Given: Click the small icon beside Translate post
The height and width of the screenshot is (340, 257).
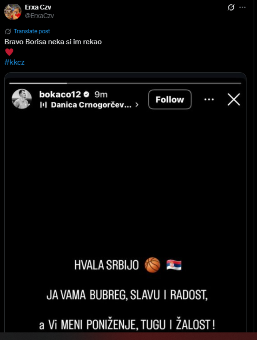Looking at the screenshot, I should click(x=8, y=31).
